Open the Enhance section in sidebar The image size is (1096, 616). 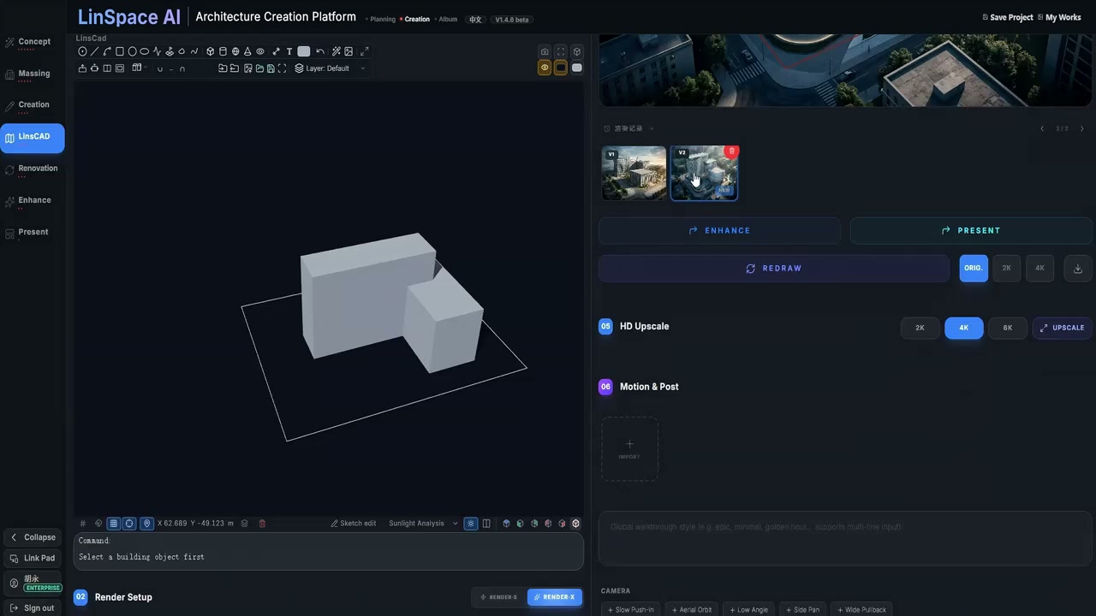32,201
